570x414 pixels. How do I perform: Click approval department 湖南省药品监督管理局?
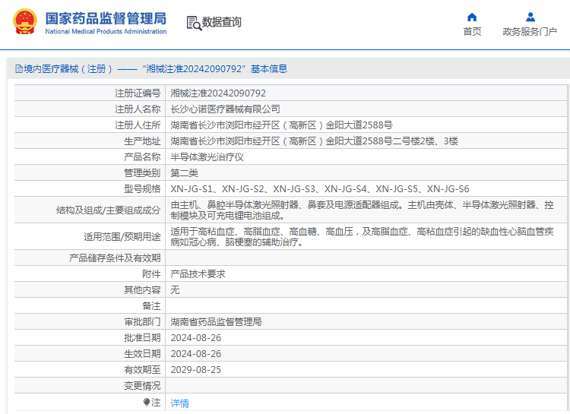pyautogui.click(x=216, y=322)
